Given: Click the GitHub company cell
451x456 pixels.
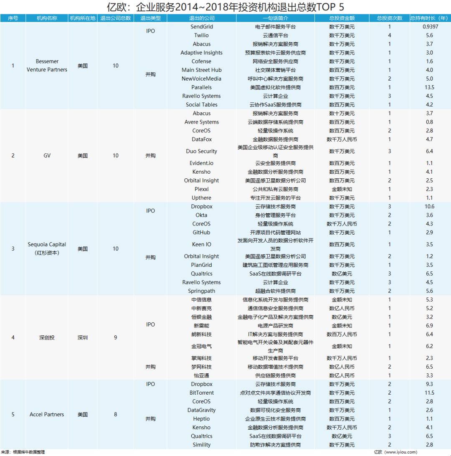Looking at the screenshot, I should pos(202,233).
